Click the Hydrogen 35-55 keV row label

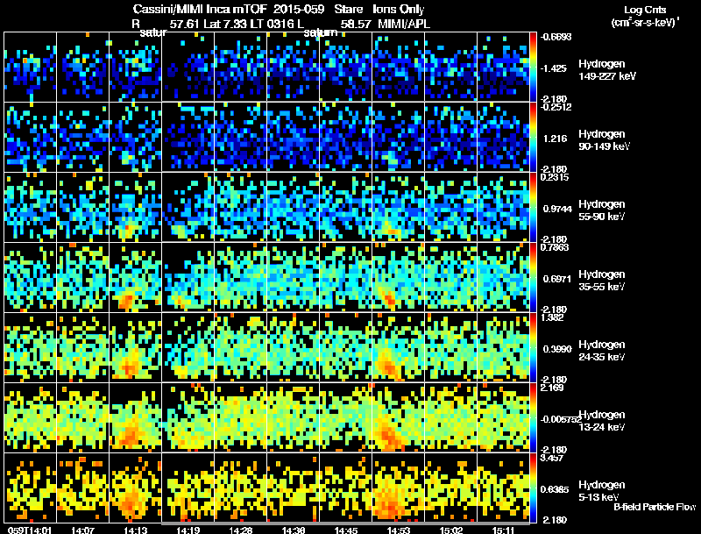pyautogui.click(x=602, y=281)
